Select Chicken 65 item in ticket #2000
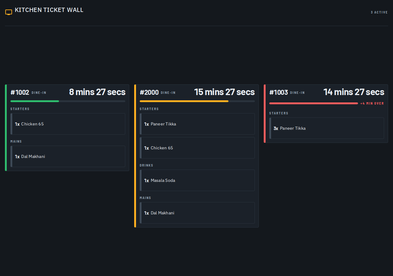Image resolution: width=393 pixels, height=276 pixels. [x=197, y=148]
